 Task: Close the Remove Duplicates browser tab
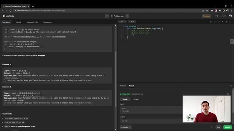28,6
